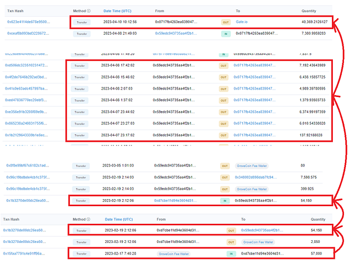Open the Gate.io recipient address link

(241, 22)
